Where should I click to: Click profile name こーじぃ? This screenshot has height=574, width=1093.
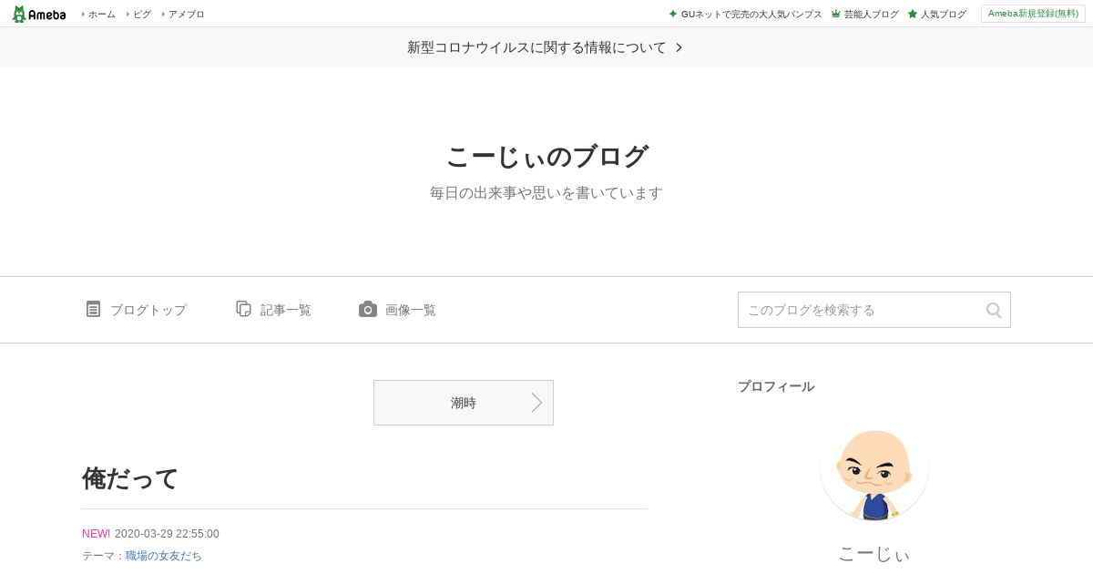coord(874,554)
